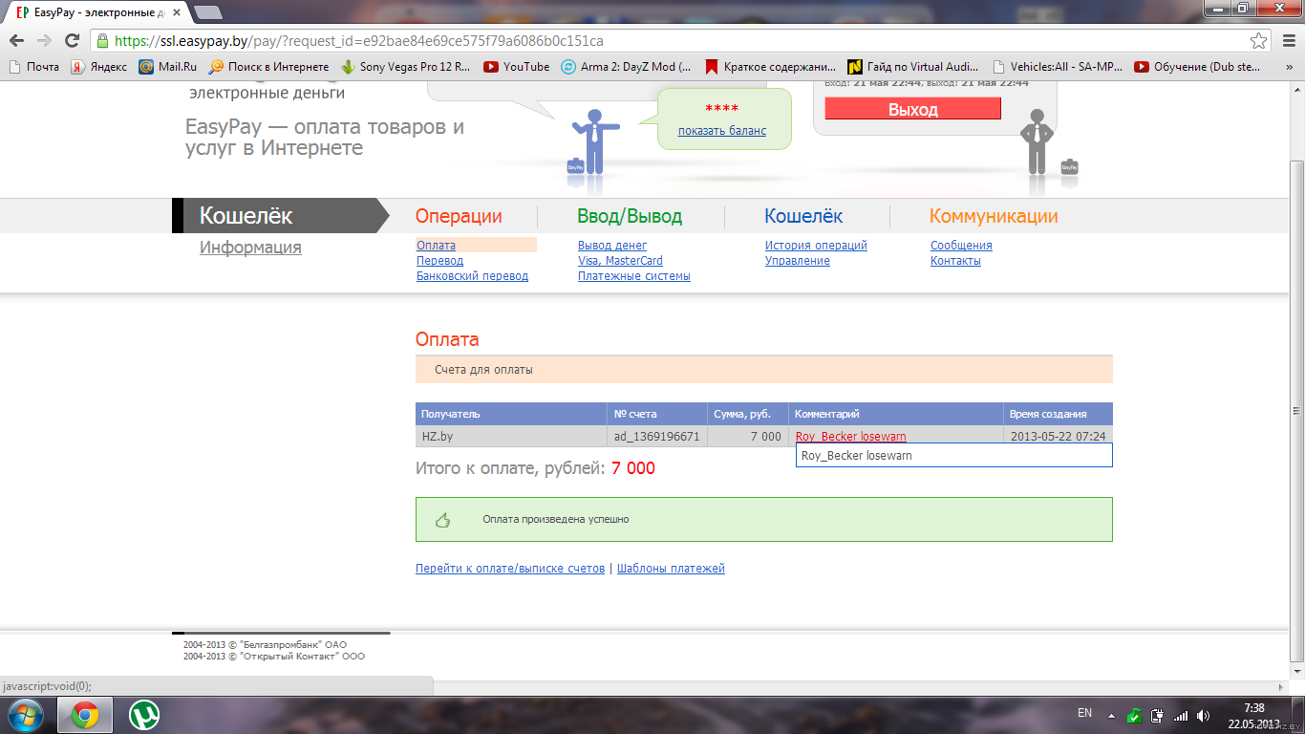Open Chrome from the taskbar
The image size is (1305, 734).
point(85,715)
